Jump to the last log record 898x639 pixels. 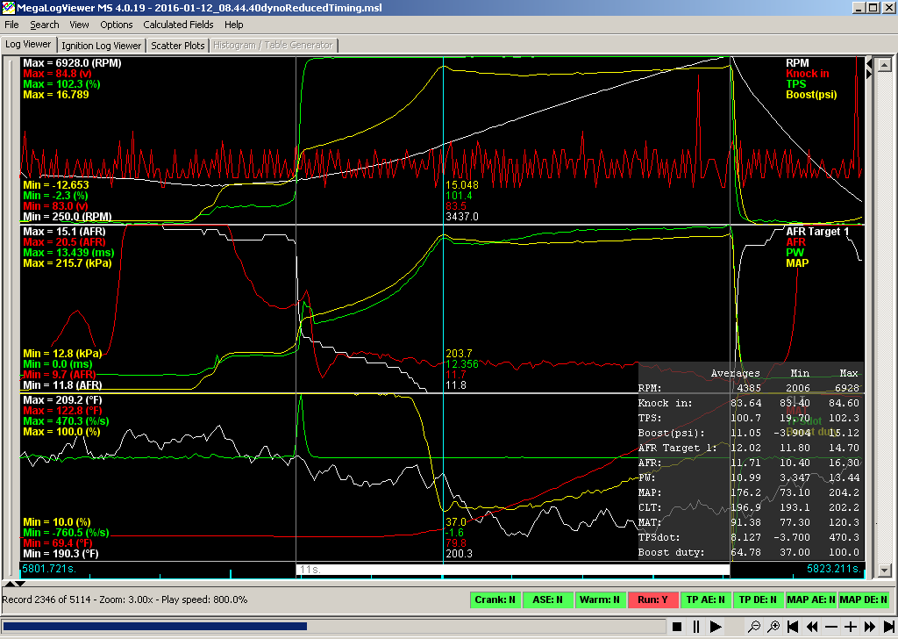click(887, 627)
